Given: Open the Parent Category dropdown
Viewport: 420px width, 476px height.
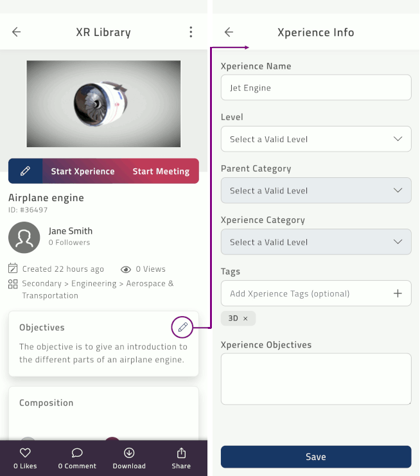Looking at the screenshot, I should click(x=316, y=190).
